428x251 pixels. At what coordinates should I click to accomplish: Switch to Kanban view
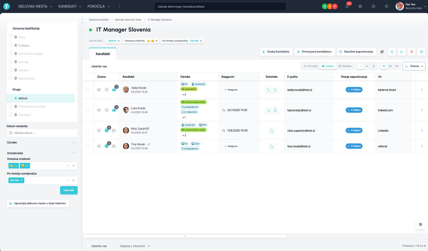345,66
